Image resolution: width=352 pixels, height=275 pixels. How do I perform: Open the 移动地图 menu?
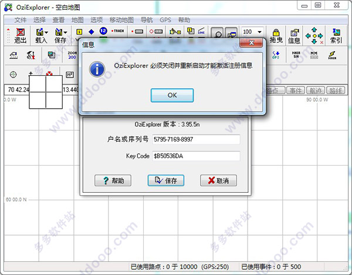(121, 20)
